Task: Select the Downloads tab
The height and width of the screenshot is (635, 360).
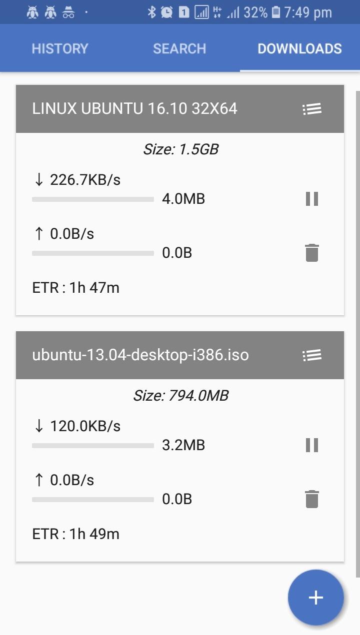Action: click(299, 48)
